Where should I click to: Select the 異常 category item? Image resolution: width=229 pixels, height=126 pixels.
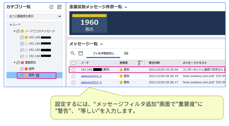pyautogui.click(x=32, y=69)
